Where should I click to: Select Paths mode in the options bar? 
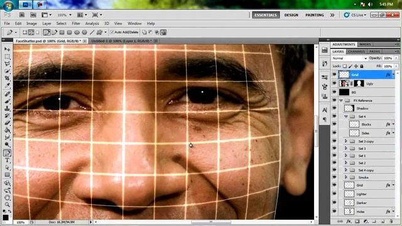click(x=31, y=32)
